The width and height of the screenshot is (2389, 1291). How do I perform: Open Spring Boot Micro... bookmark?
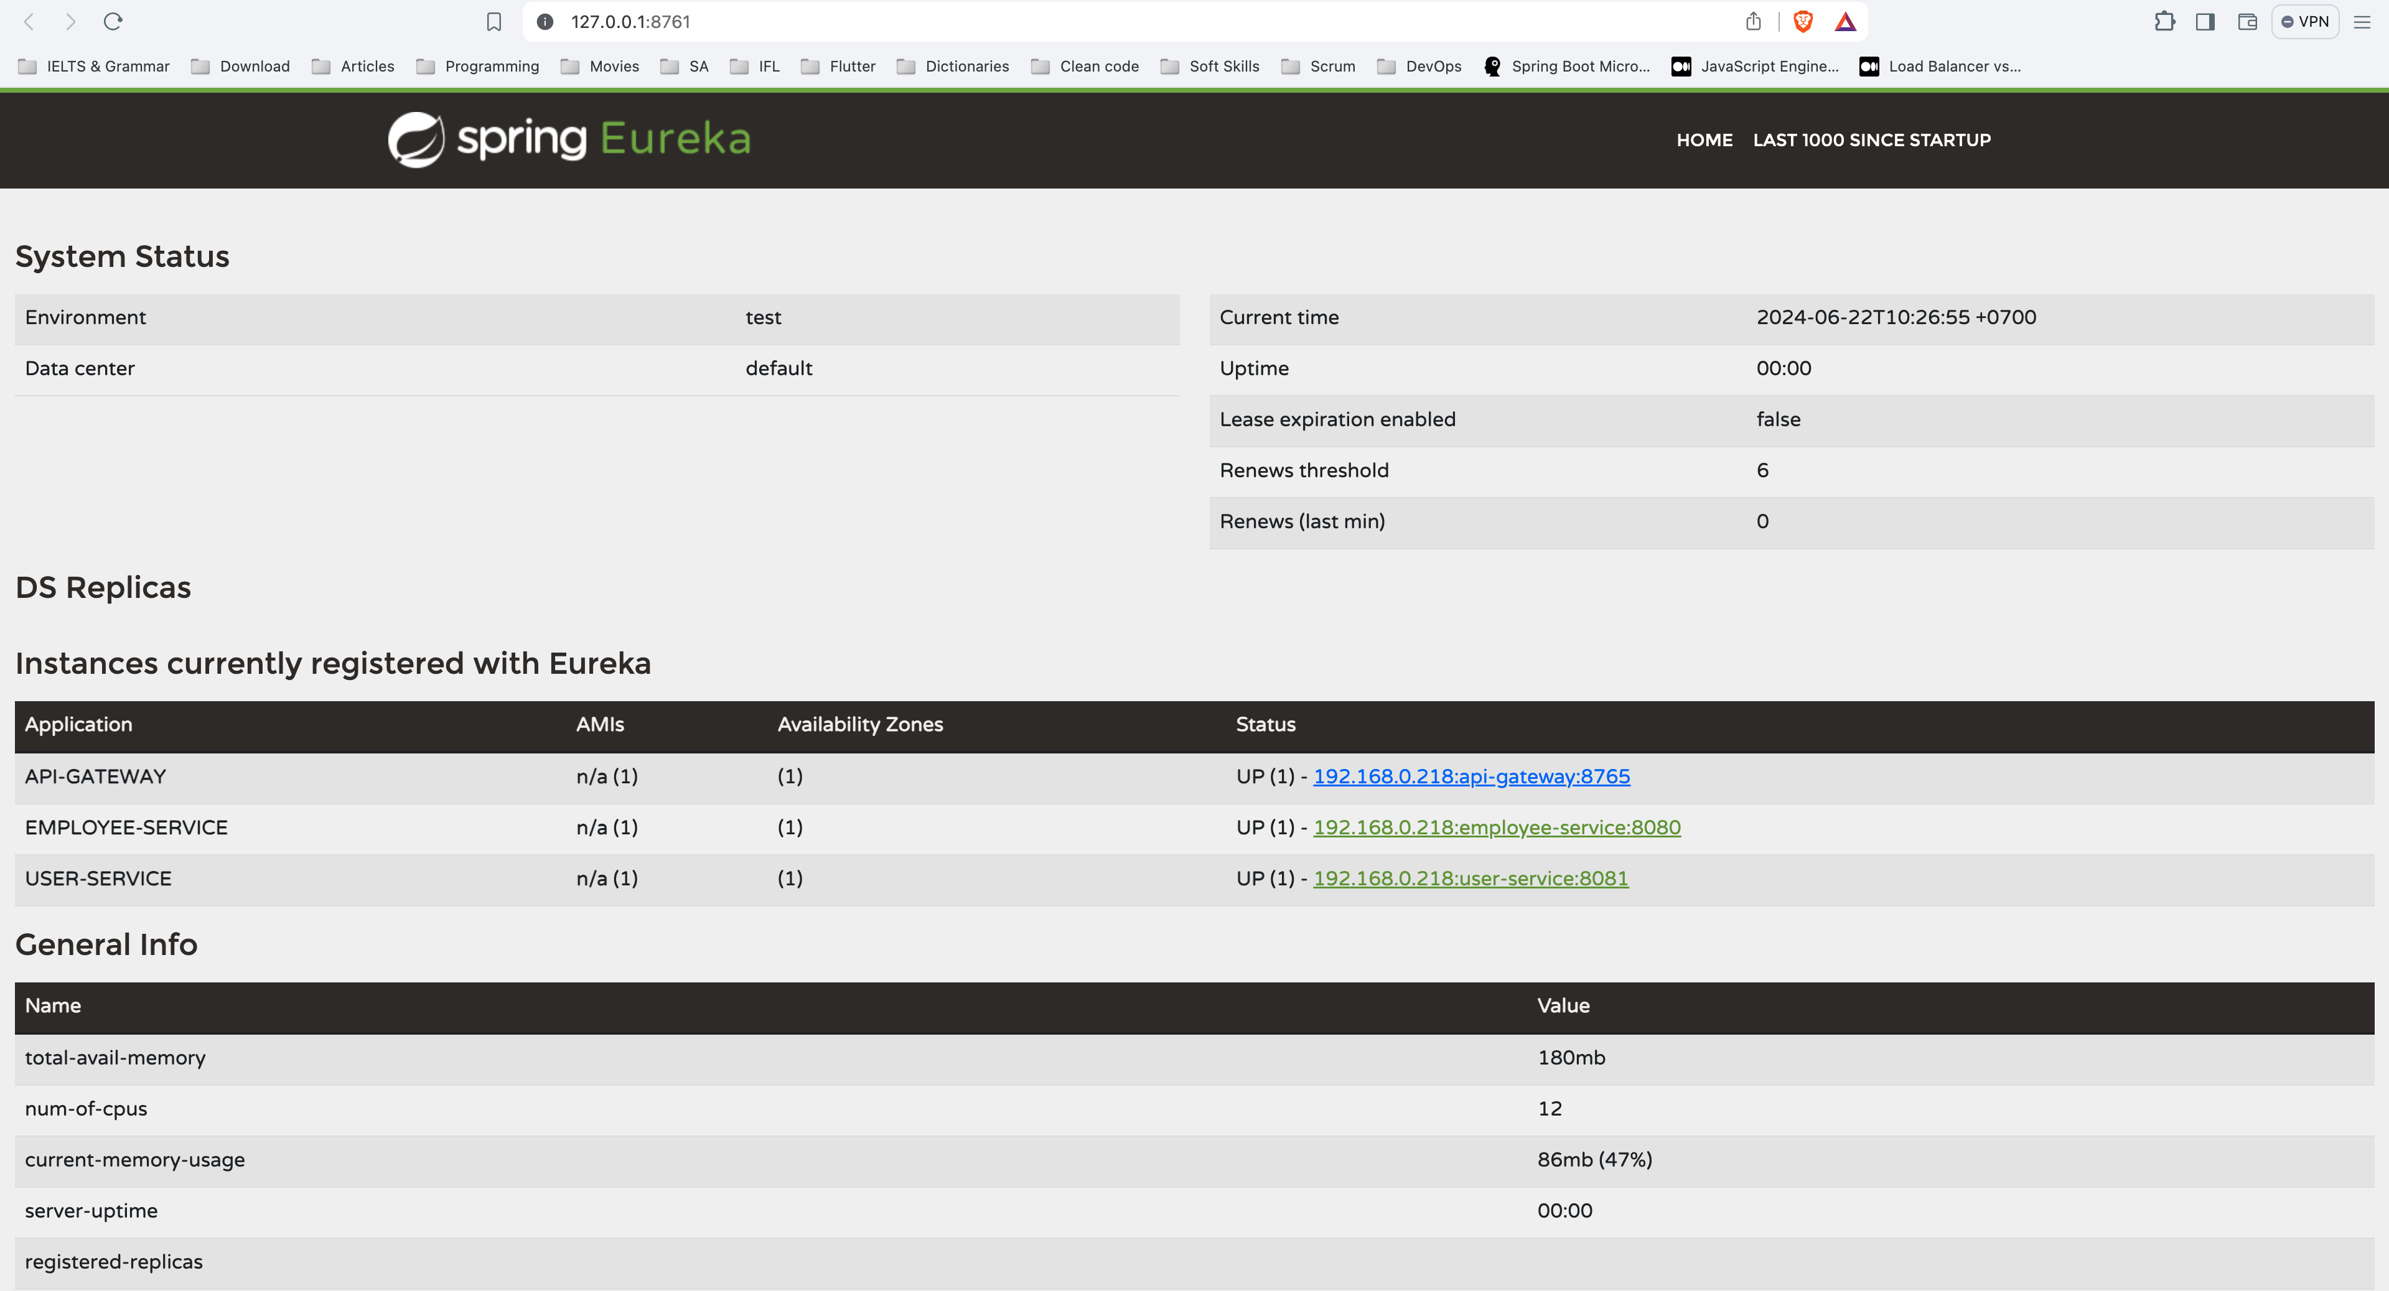(x=1568, y=66)
